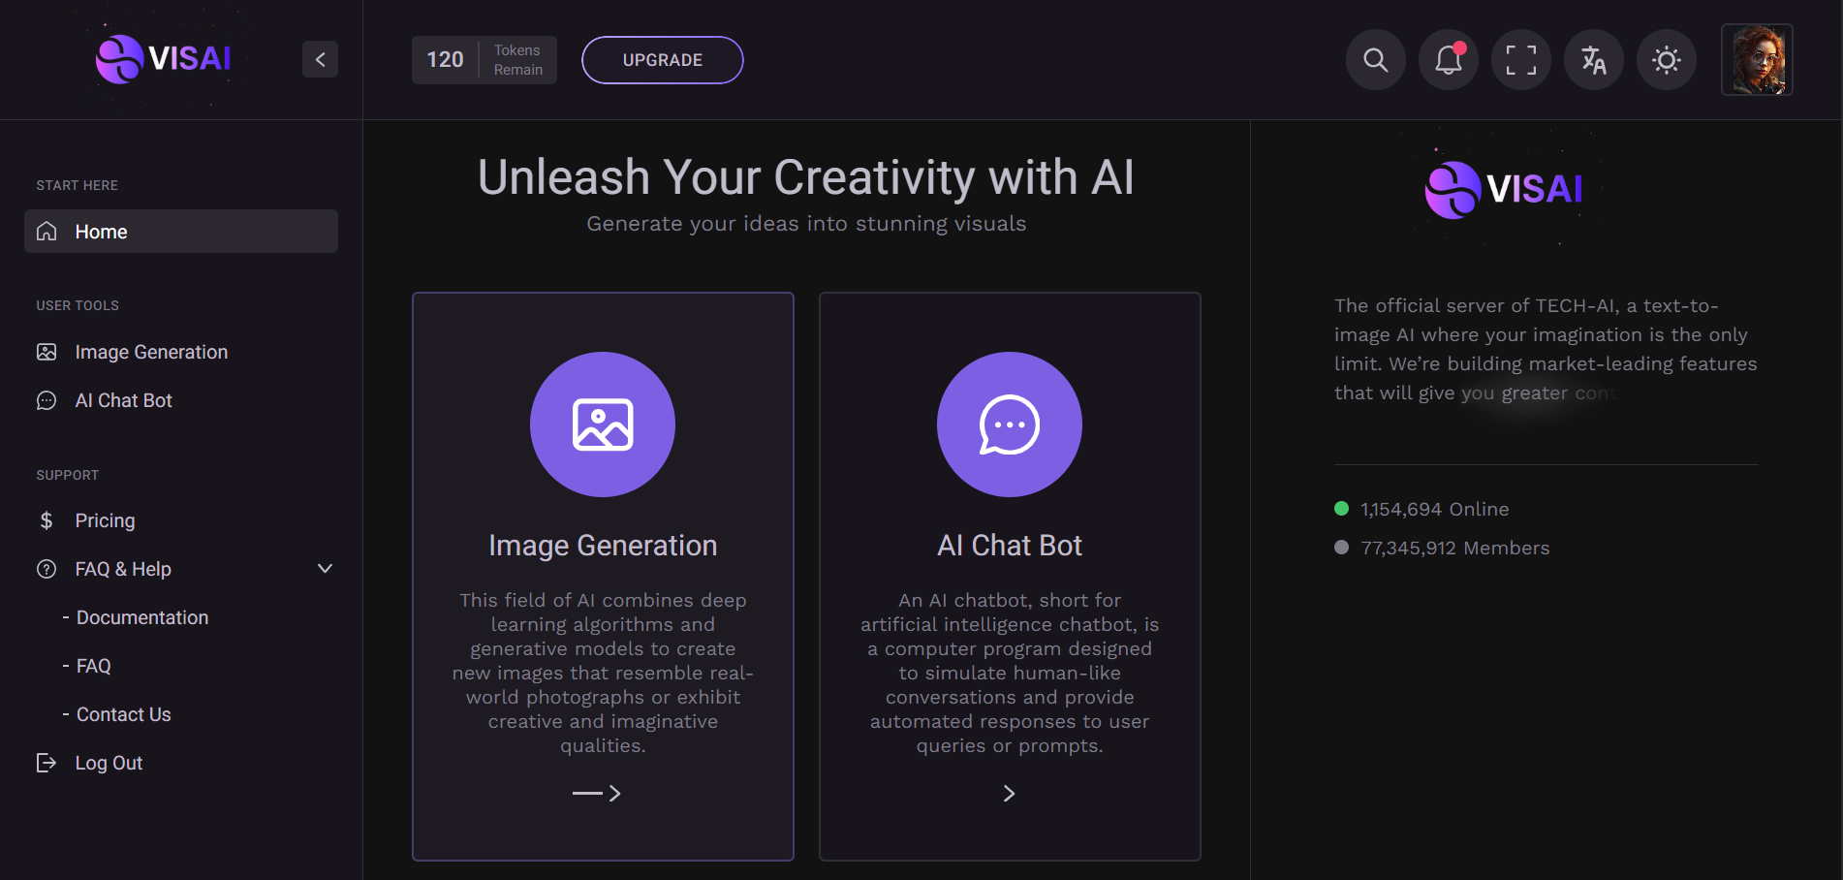Click the VISAI logo in the header
Image resolution: width=1843 pixels, height=880 pixels.
tap(163, 59)
